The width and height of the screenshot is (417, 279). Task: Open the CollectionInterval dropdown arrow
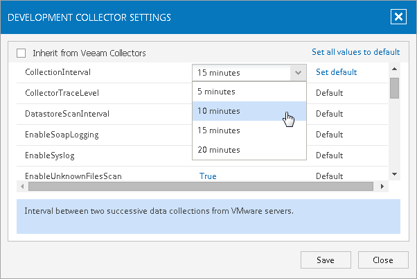297,72
